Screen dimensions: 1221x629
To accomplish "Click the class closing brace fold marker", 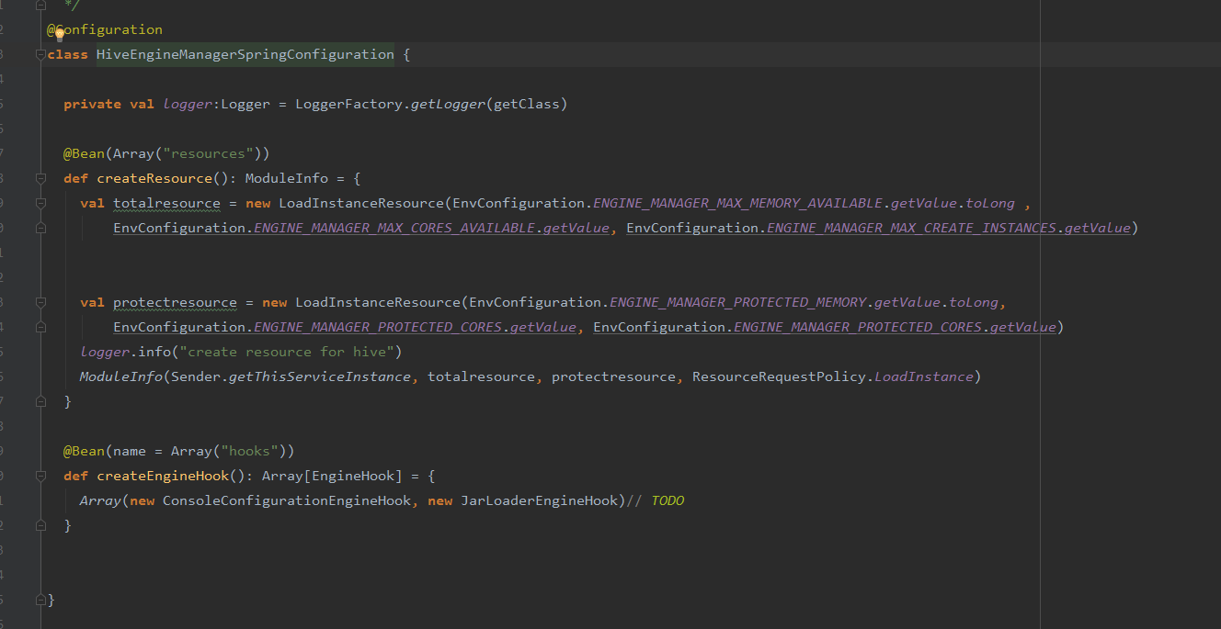I will pos(40,600).
